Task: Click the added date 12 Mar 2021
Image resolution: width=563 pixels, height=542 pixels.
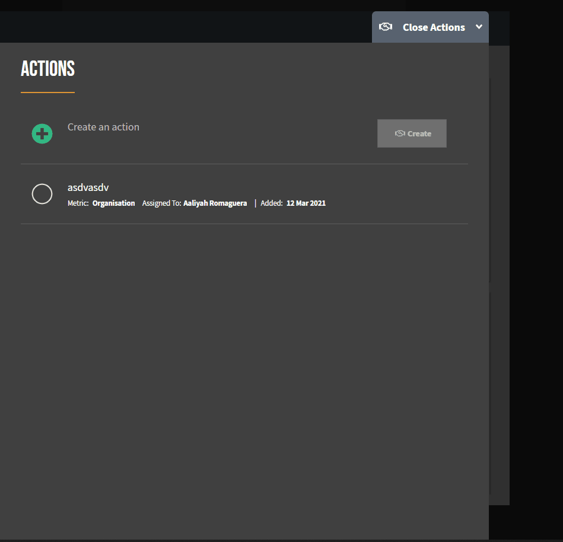Action: coord(306,203)
